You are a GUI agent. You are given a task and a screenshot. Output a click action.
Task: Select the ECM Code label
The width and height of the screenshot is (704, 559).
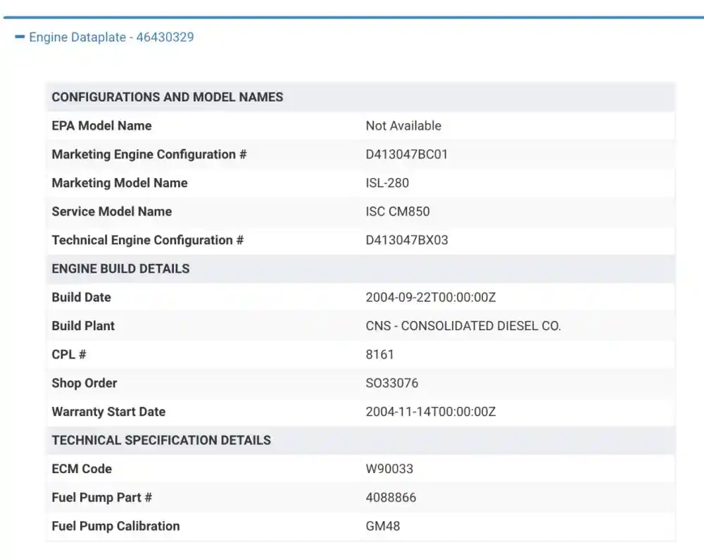click(82, 469)
